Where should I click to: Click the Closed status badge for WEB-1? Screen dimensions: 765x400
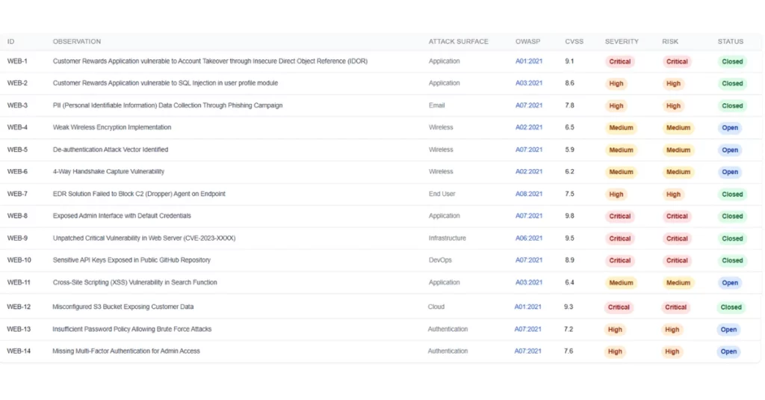(732, 61)
